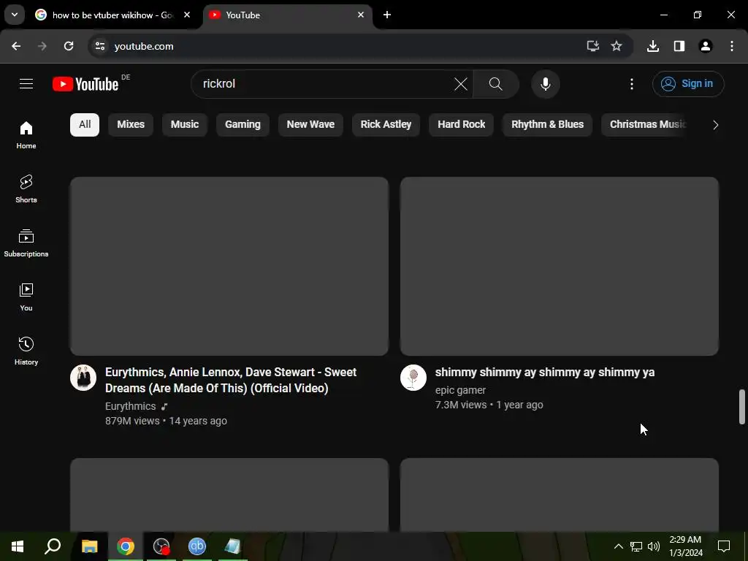The image size is (748, 561).
Task: Open Shorts from the sidebar
Action: click(x=26, y=189)
